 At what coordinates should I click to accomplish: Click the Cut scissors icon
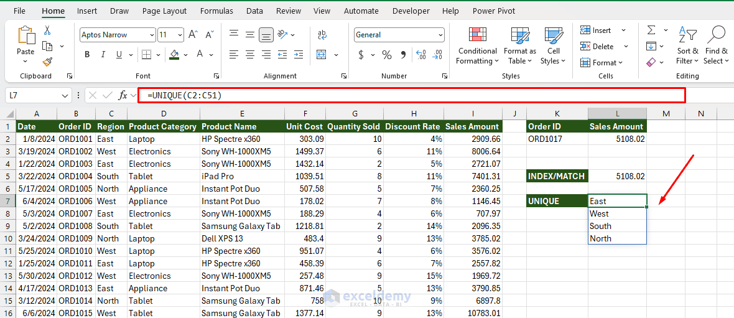pyautogui.click(x=47, y=31)
